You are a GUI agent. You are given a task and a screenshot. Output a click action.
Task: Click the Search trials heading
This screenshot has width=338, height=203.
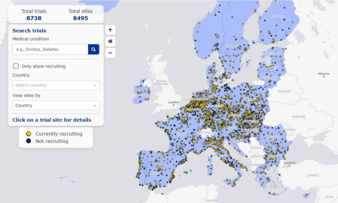pyautogui.click(x=29, y=31)
